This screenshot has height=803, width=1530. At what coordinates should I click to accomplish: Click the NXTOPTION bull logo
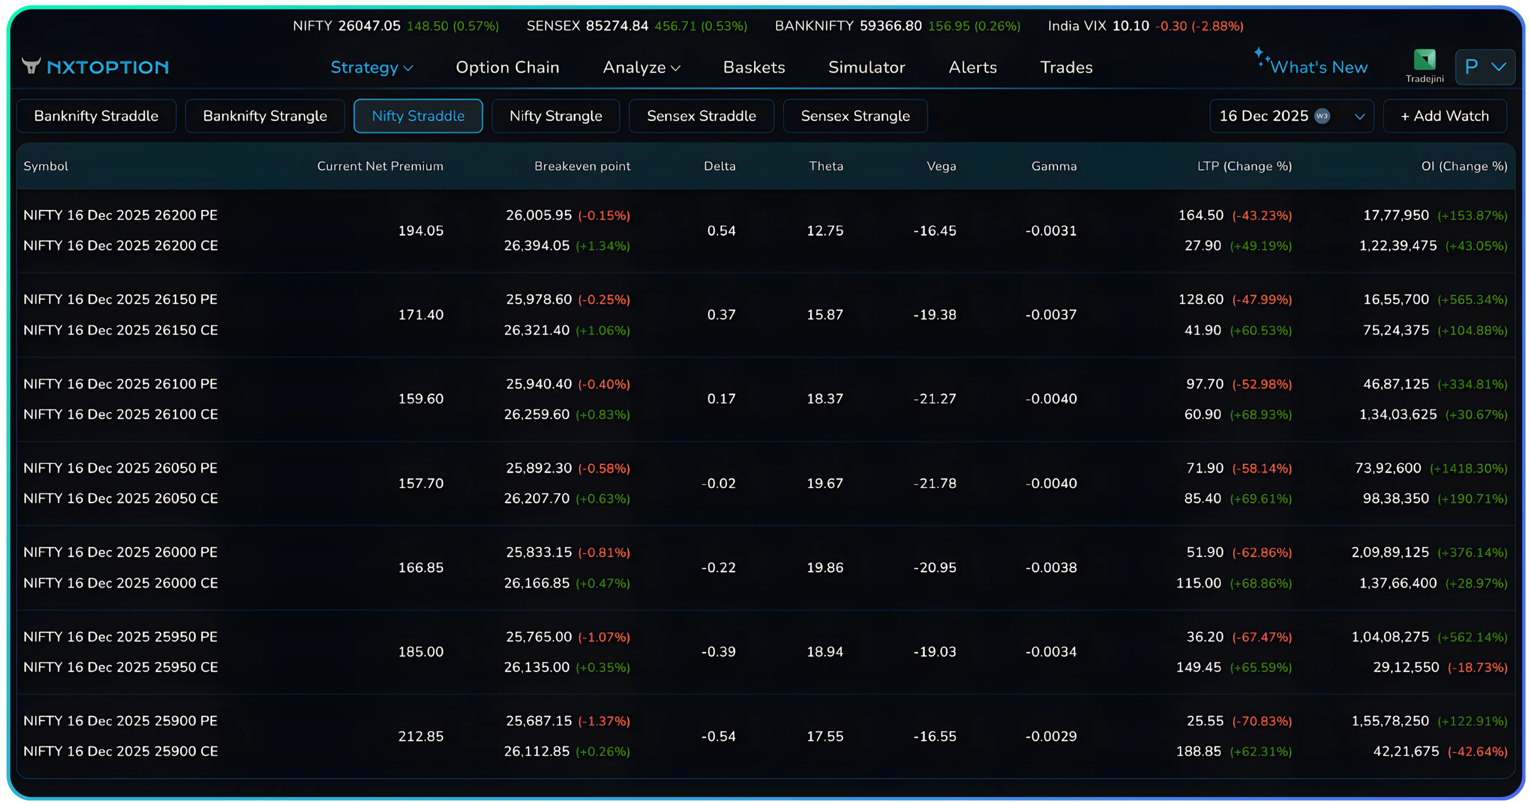coord(32,66)
